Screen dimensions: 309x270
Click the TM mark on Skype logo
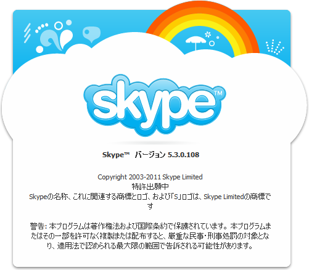point(218,93)
